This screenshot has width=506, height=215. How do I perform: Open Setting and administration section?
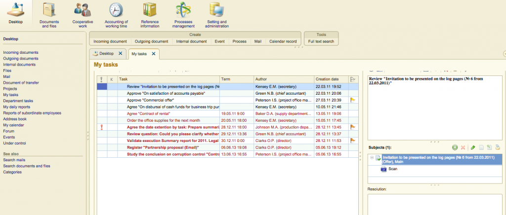click(x=217, y=10)
